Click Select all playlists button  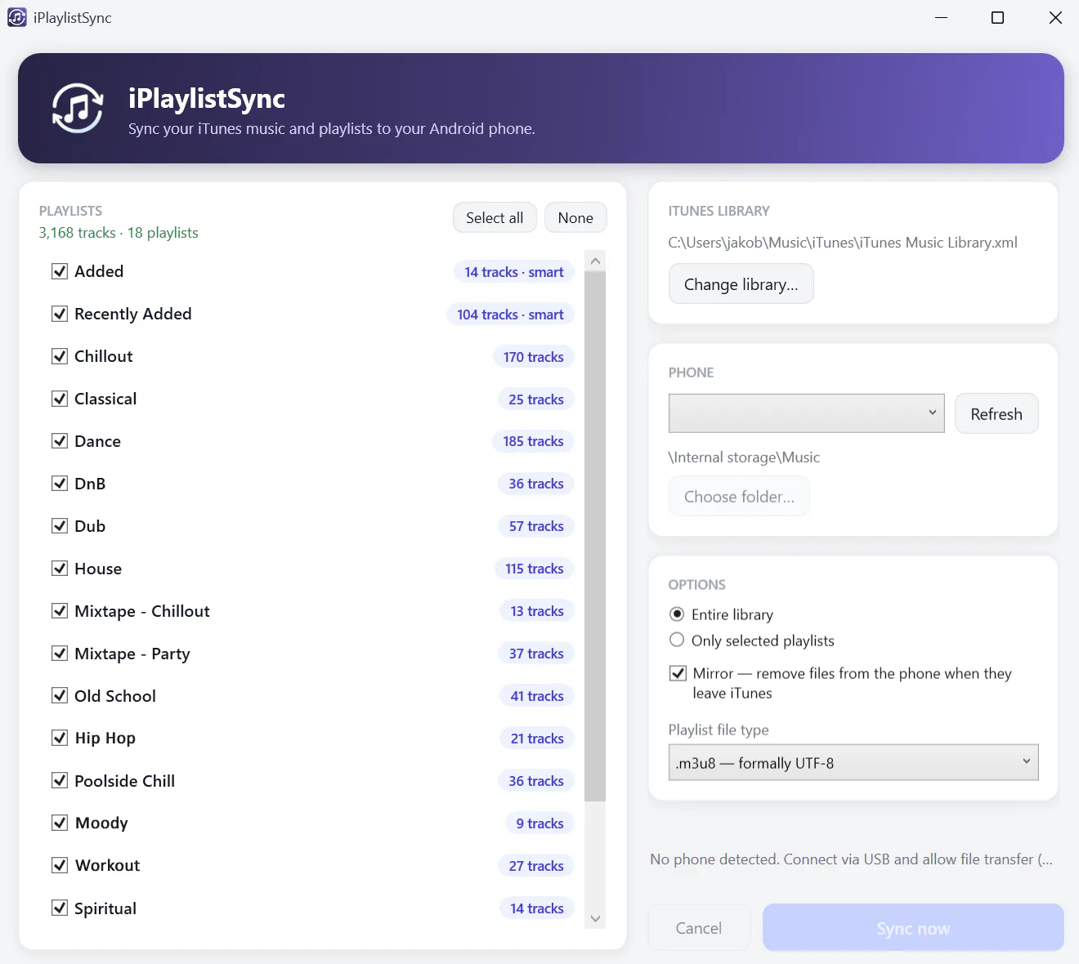[495, 218]
